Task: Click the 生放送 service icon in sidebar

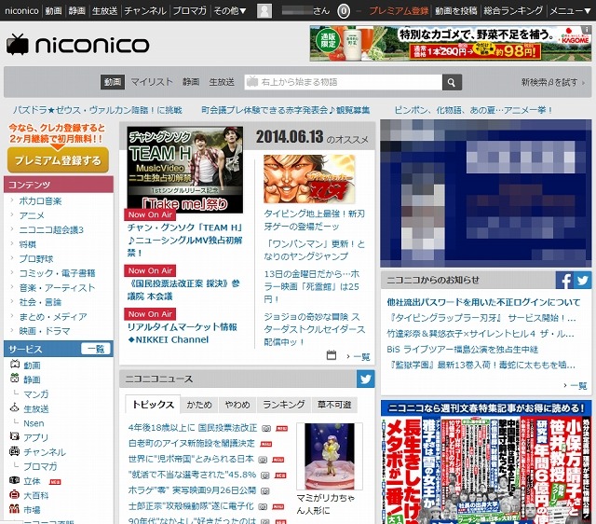Action: [x=15, y=408]
